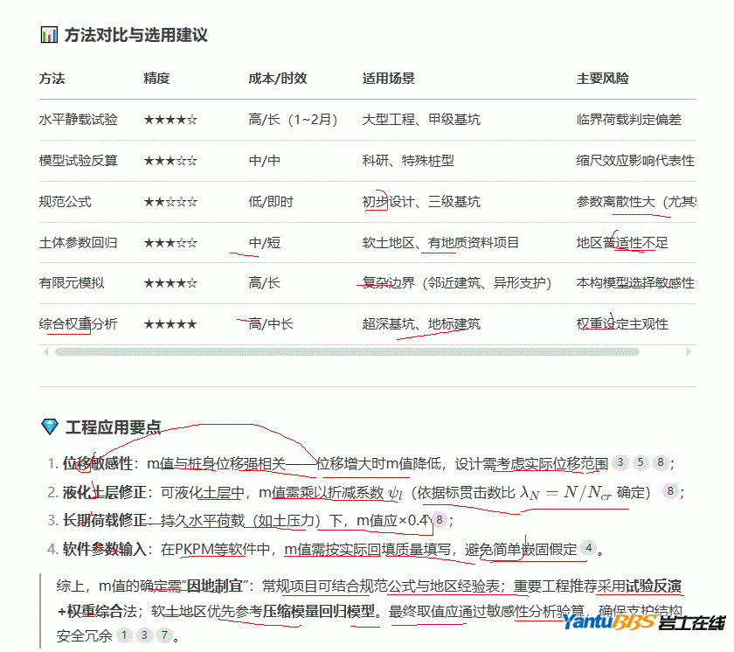Click the 适用场景 column header
This screenshot has width=734, height=652.
tap(388, 79)
